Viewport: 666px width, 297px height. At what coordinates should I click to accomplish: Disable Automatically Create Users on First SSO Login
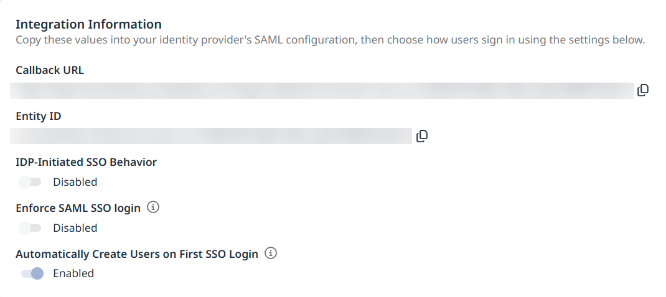(32, 273)
